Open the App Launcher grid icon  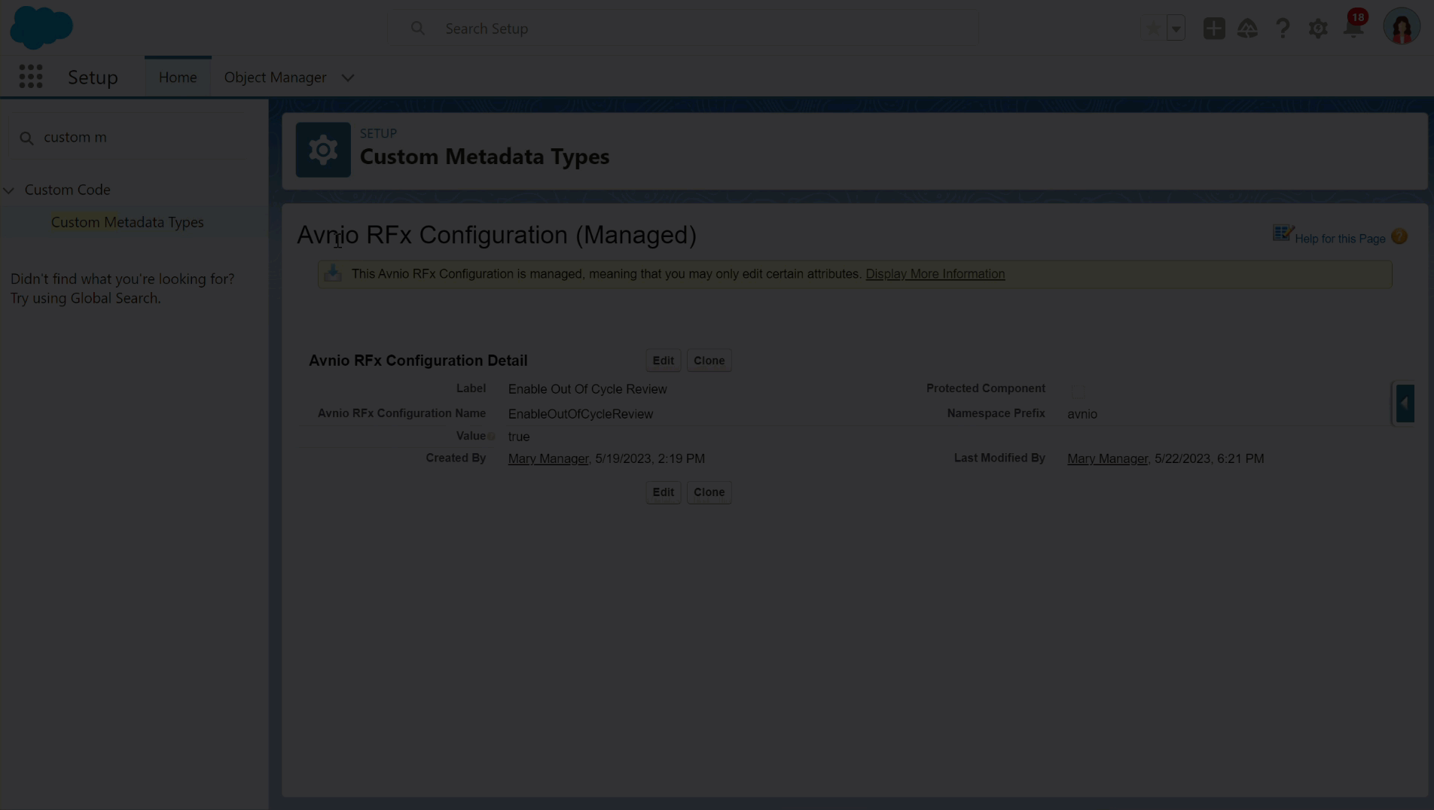[x=31, y=77]
